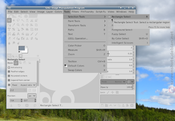
Task: Select the Eraser tool icon
Action: click(9, 39)
